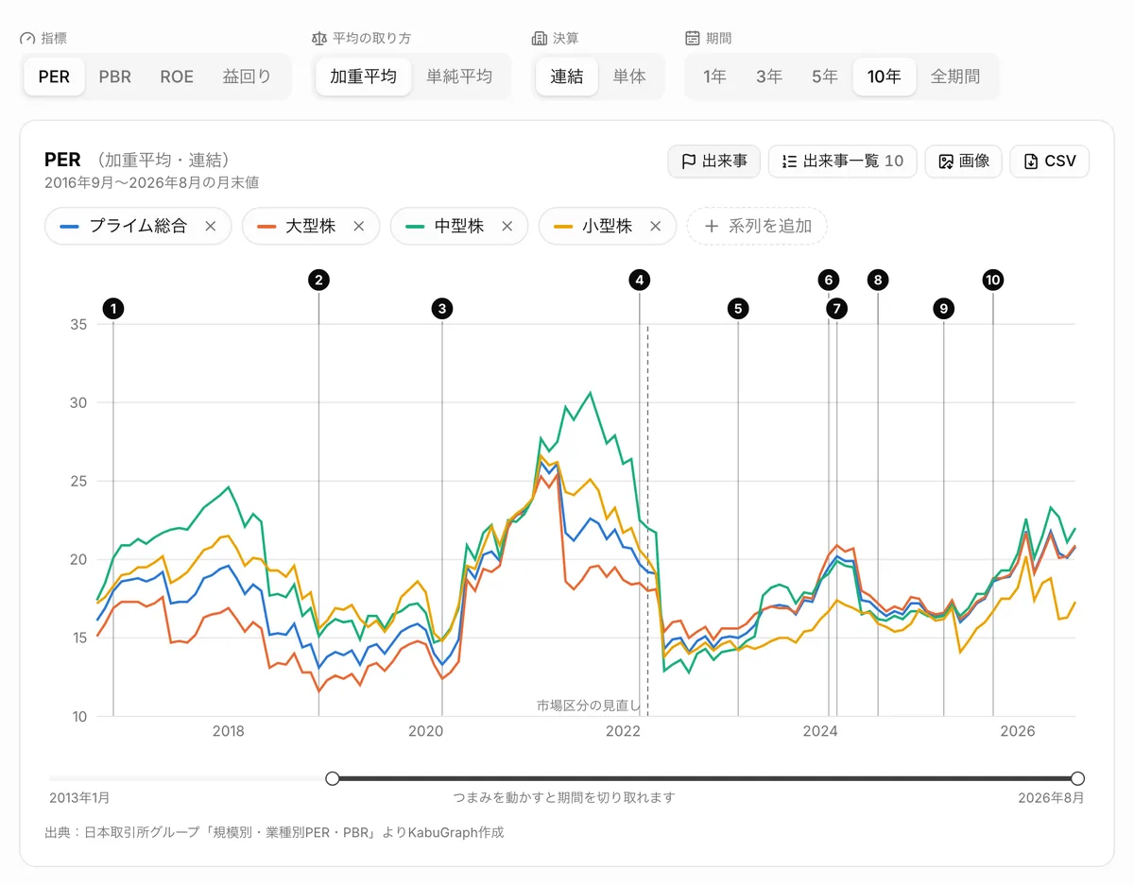The height and width of the screenshot is (885, 1134).
Task: Click the 期間 calendar icon
Action: tap(693, 39)
